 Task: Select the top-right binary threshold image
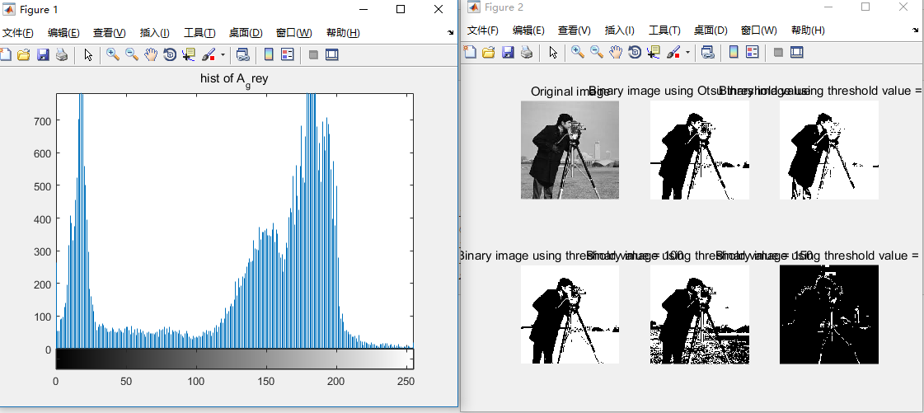tap(829, 150)
